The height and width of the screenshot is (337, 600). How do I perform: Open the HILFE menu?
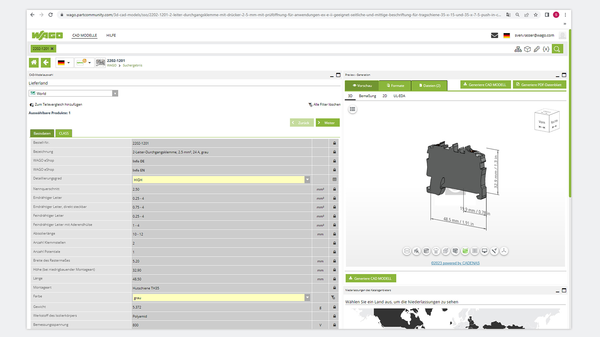pos(111,35)
